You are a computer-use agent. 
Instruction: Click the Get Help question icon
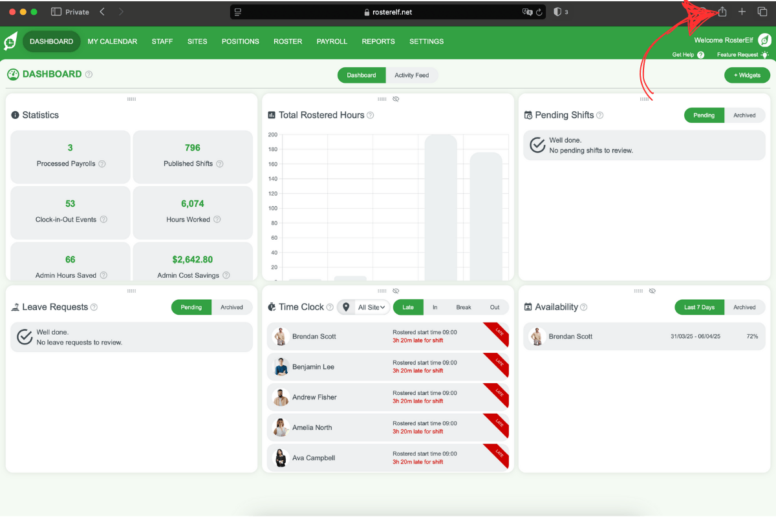(701, 55)
